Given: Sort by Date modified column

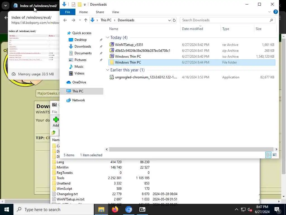Looking at the screenshot, I should pyautogui.click(x=192, y=29).
